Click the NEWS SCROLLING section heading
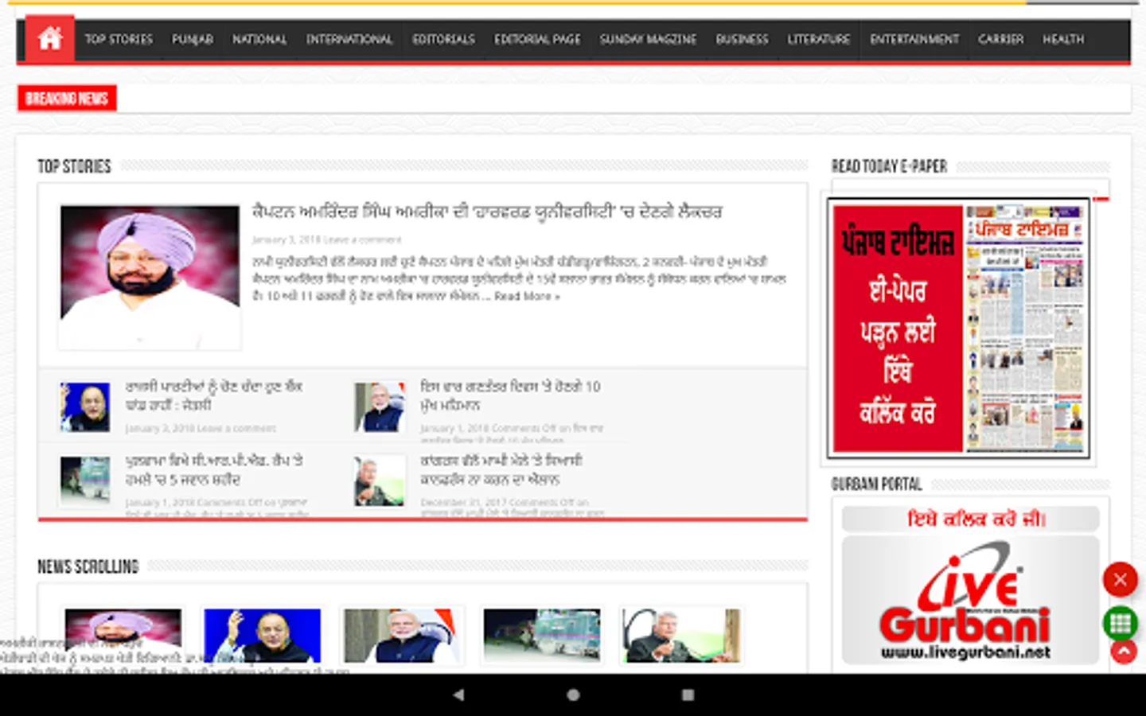 pos(88,566)
